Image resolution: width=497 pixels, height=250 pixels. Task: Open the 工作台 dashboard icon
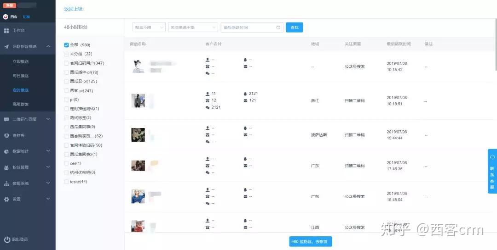[x=6, y=31]
